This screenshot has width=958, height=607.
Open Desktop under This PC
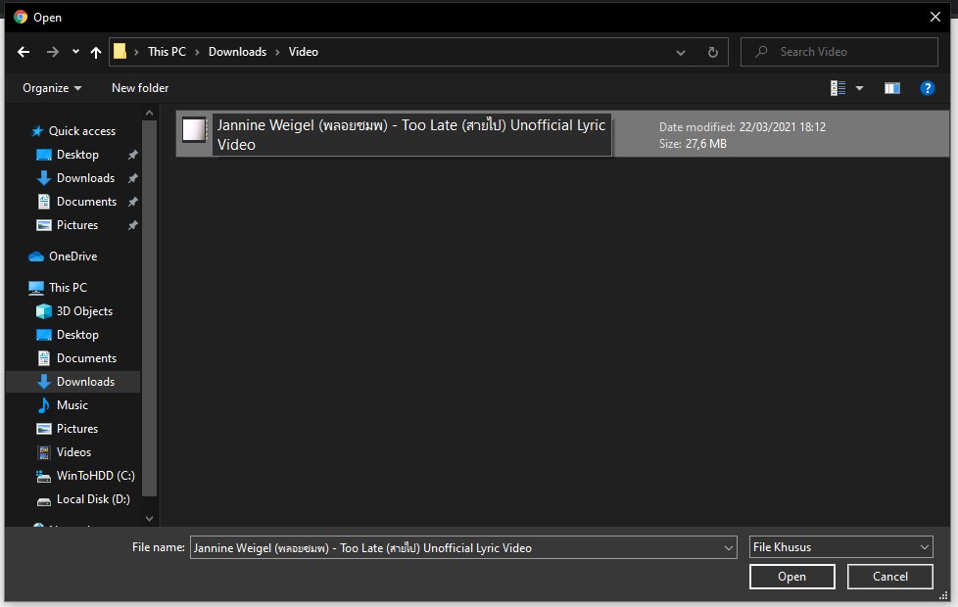[69, 335]
